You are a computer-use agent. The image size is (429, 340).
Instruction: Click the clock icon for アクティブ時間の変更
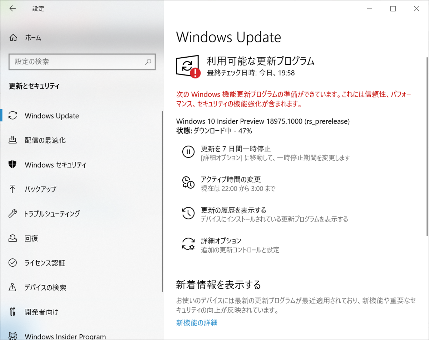188,183
